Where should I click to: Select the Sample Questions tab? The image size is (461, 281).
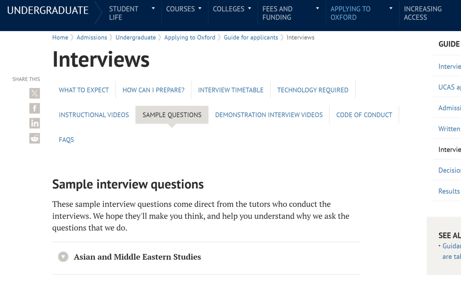click(x=172, y=115)
